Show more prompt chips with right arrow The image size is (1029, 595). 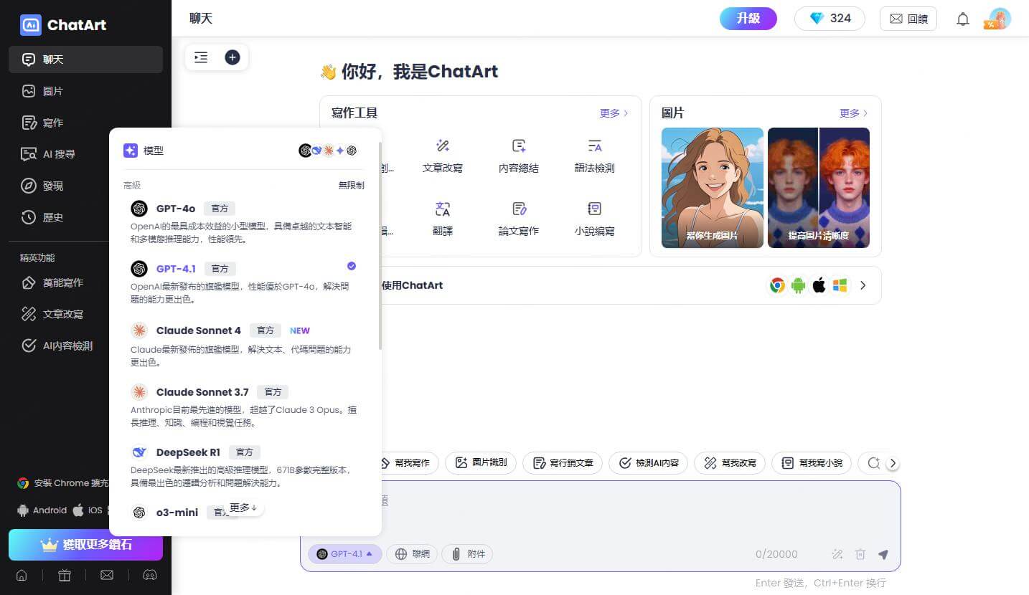[x=893, y=463]
